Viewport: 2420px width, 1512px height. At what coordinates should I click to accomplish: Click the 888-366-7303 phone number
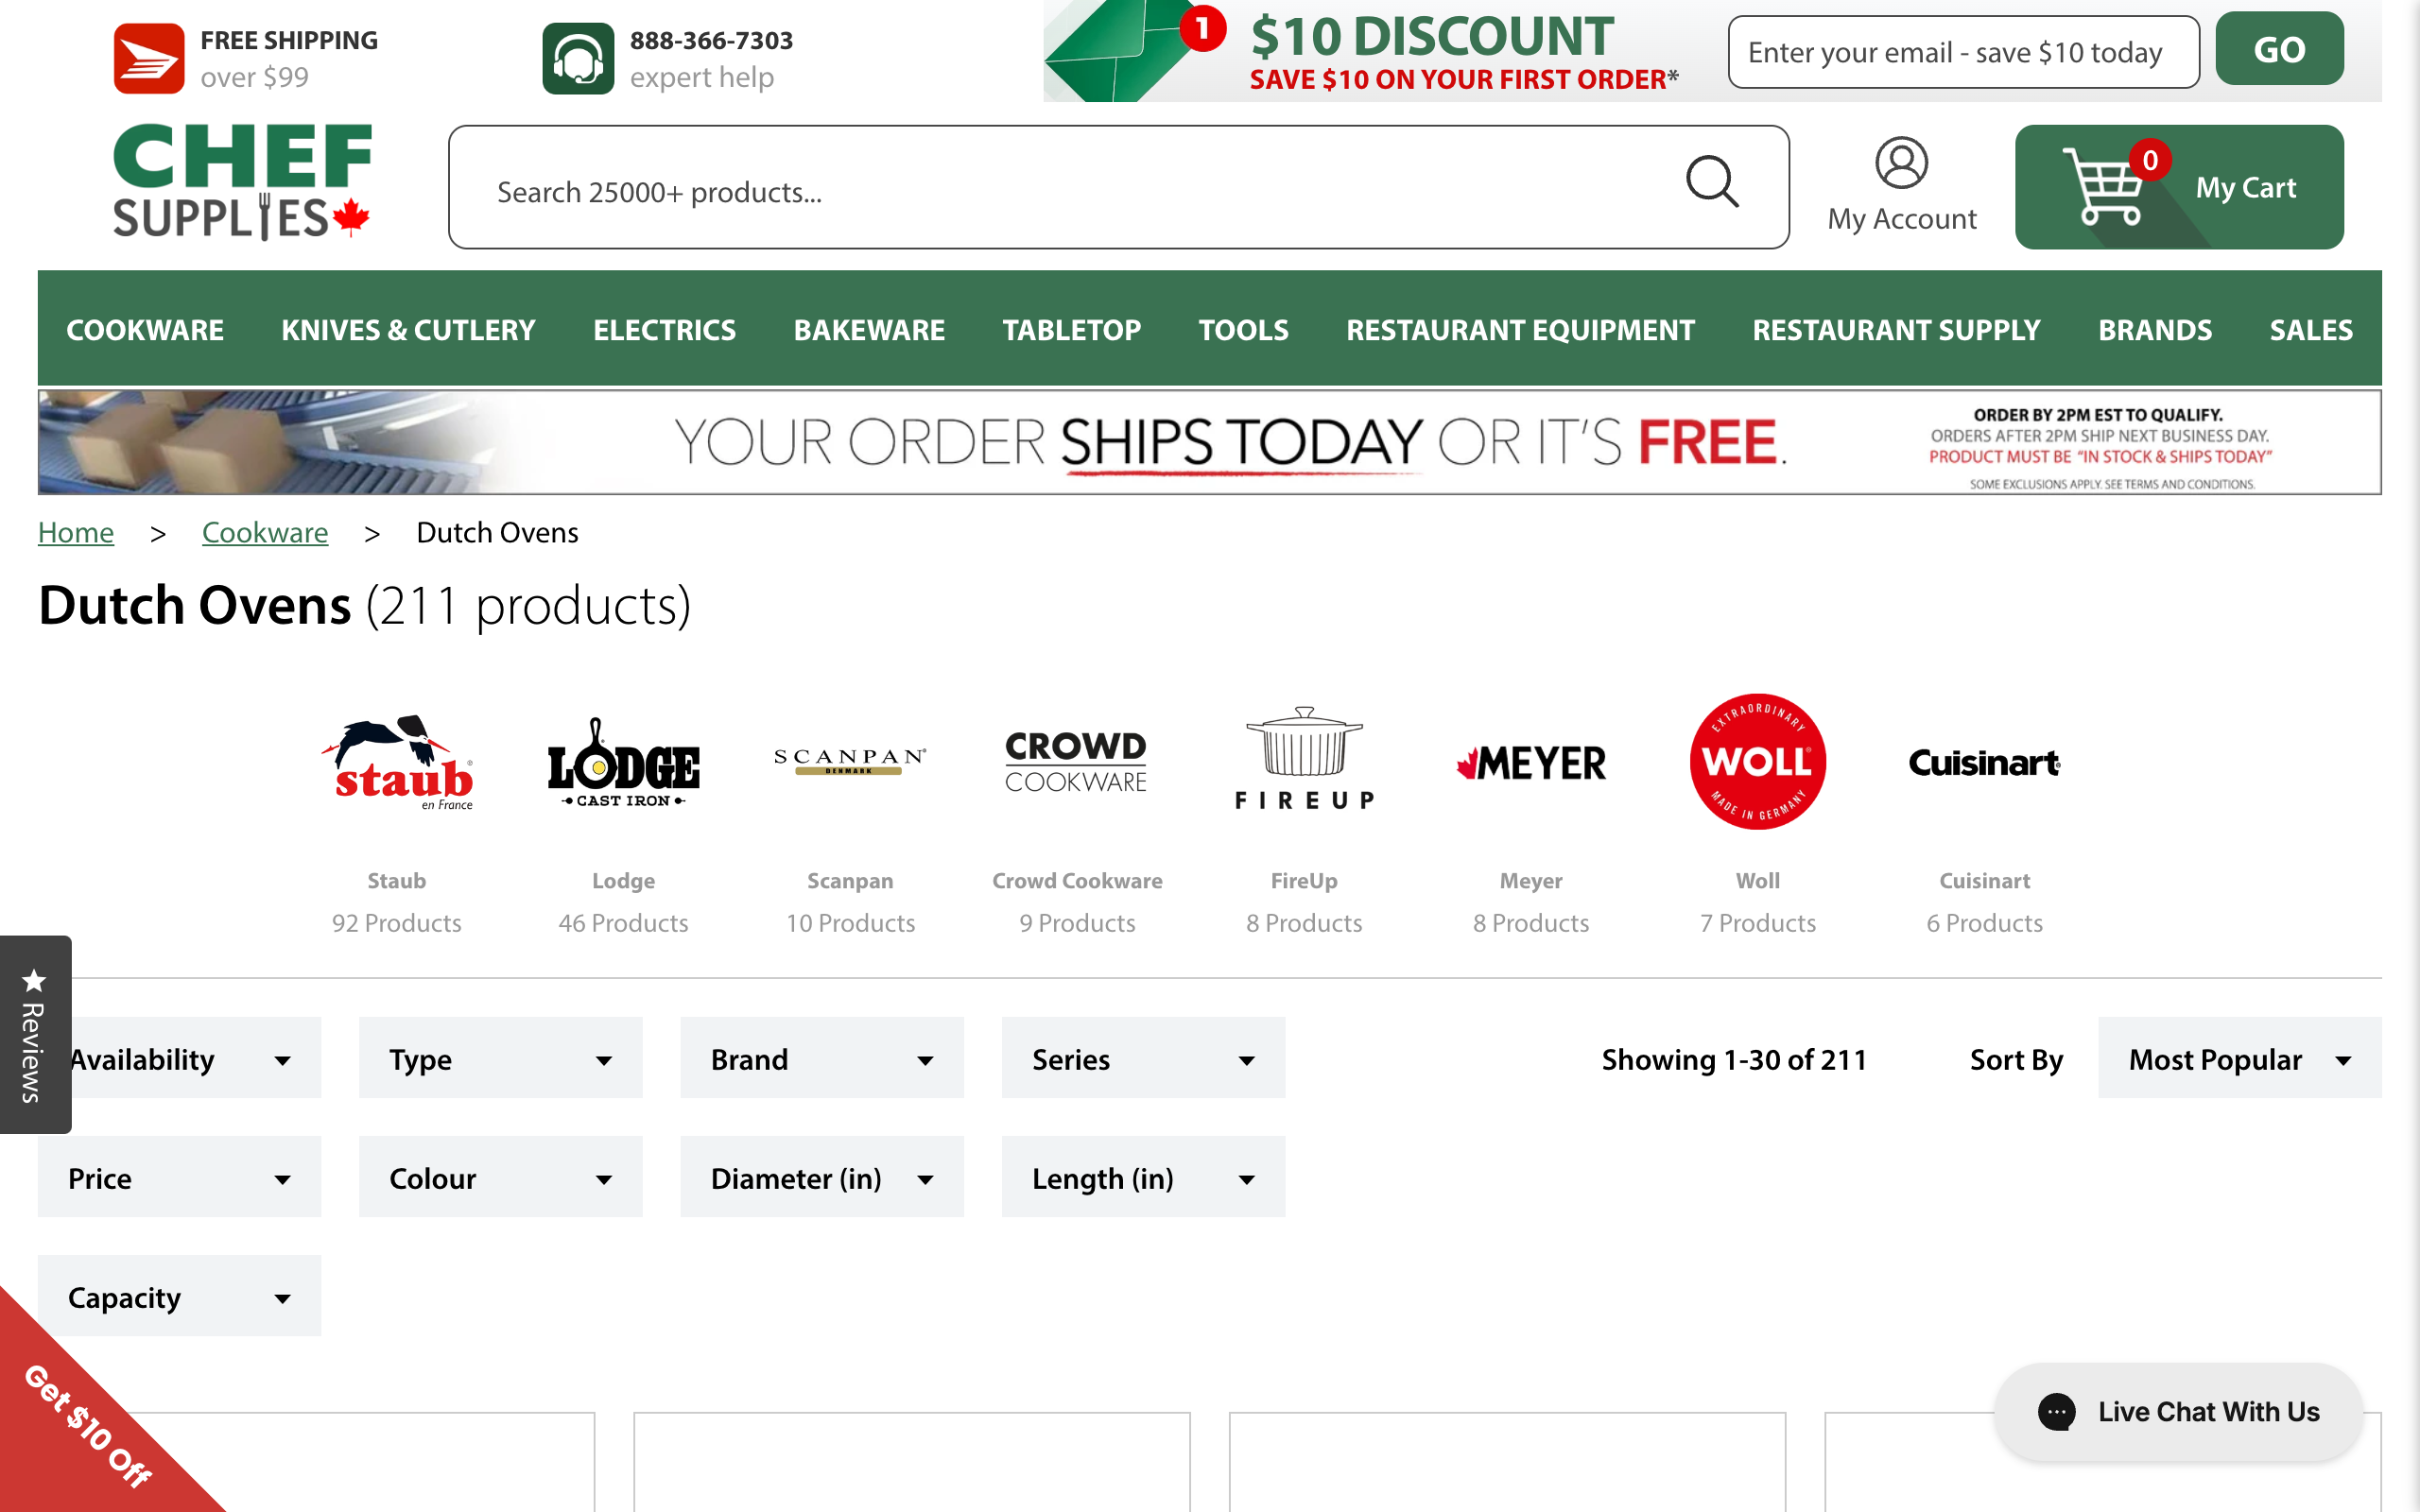(x=711, y=40)
